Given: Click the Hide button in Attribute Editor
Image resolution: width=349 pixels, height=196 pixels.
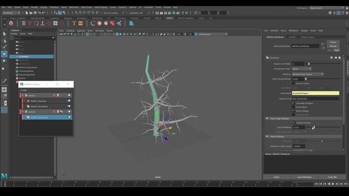Looking at the screenshot, I should click(336, 50).
